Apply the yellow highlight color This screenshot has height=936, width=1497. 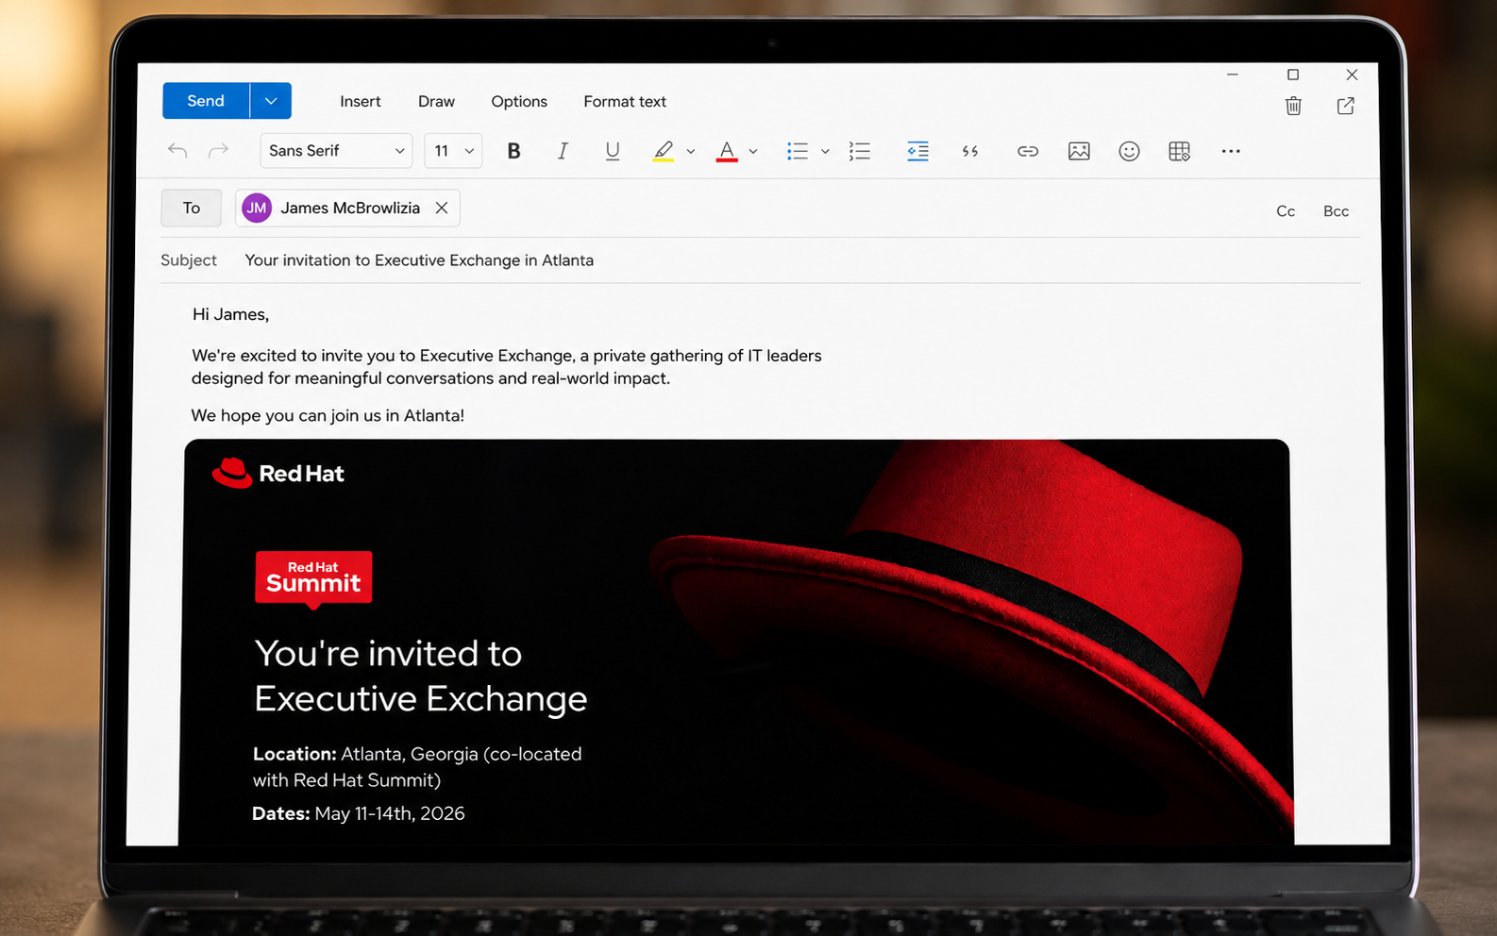pos(664,151)
